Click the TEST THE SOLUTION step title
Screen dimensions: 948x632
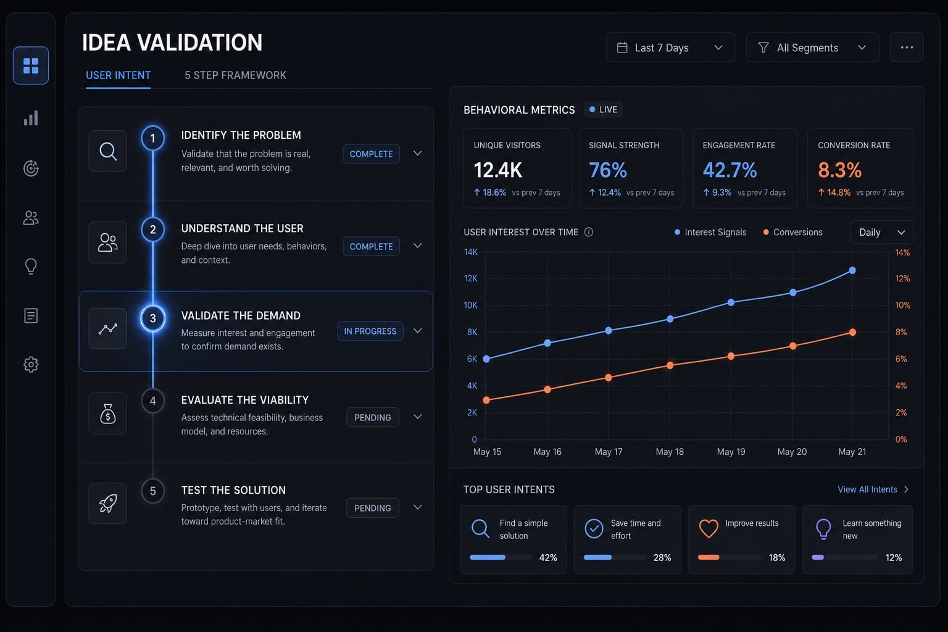point(233,490)
